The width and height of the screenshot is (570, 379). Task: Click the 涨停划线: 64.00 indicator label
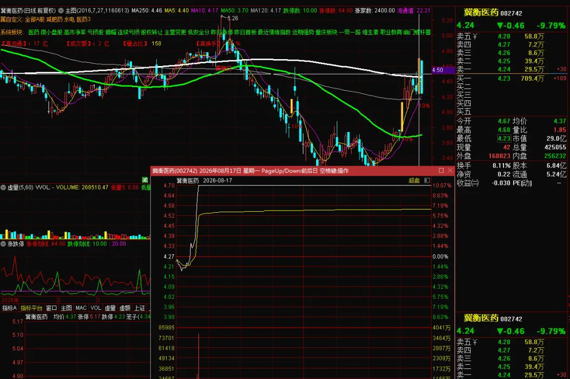click(46, 244)
